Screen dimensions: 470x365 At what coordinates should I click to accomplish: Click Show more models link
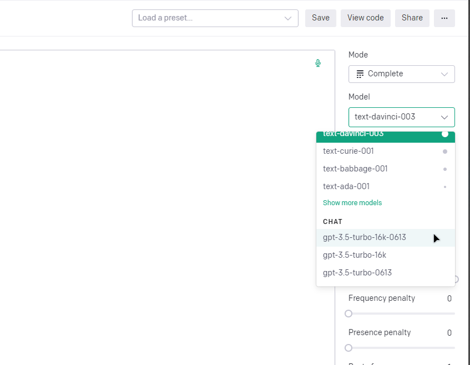click(352, 203)
